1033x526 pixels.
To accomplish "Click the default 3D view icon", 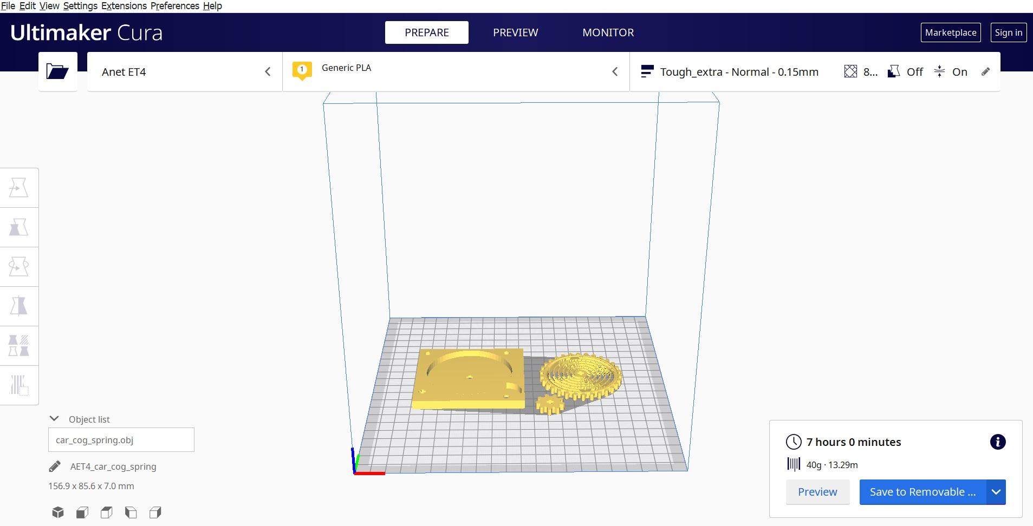I will click(x=57, y=512).
